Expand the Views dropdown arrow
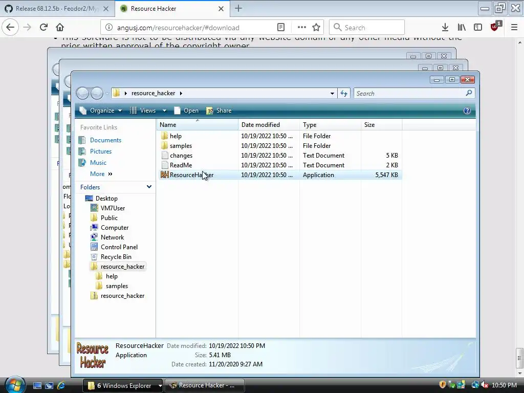Image resolution: width=524 pixels, height=393 pixels. 164,111
